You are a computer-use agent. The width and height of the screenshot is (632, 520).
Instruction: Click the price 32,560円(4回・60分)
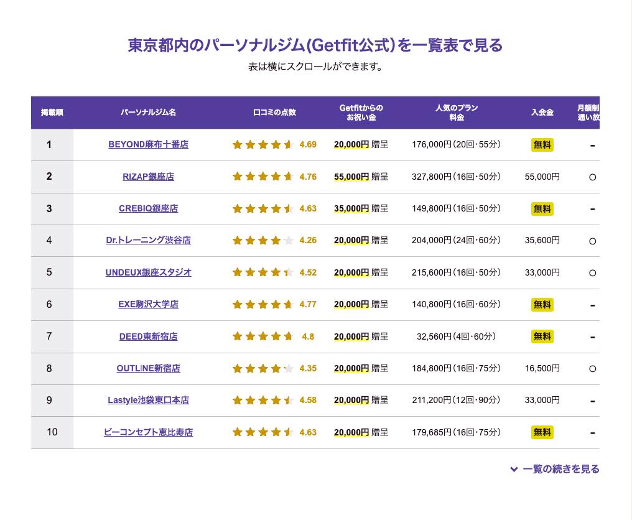pos(456,337)
